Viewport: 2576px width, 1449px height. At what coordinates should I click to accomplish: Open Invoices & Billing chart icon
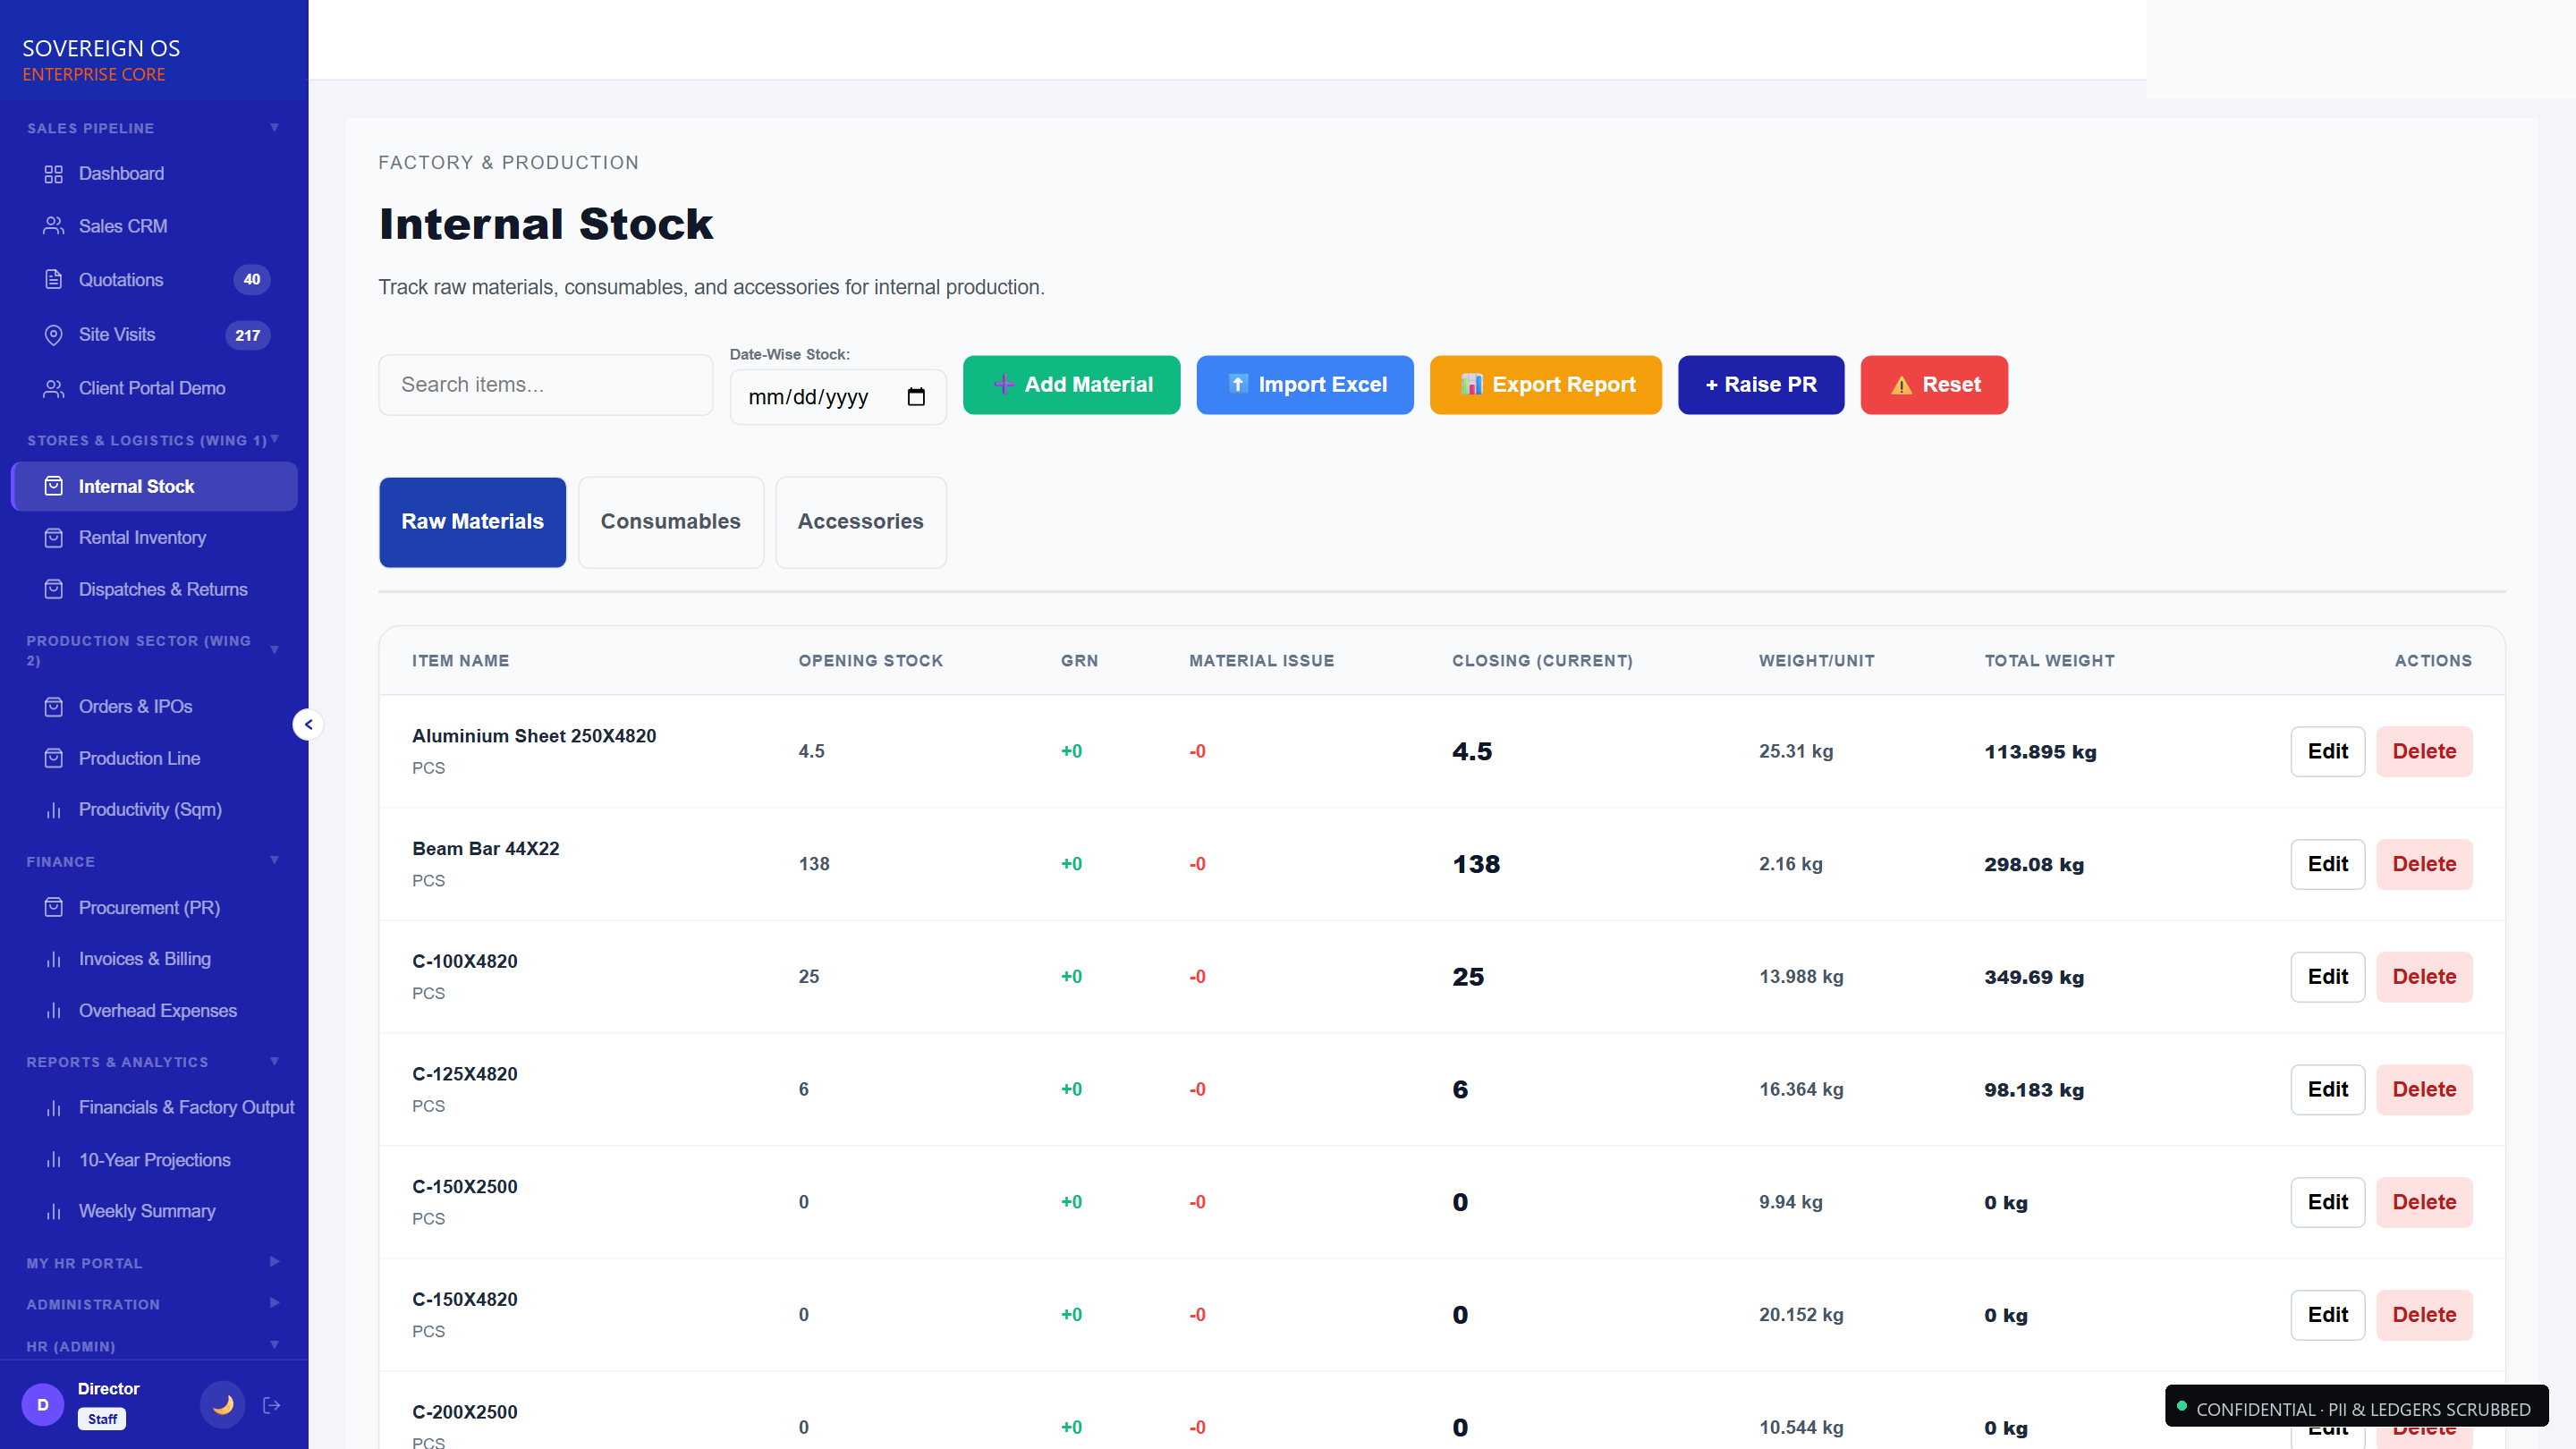click(x=54, y=959)
